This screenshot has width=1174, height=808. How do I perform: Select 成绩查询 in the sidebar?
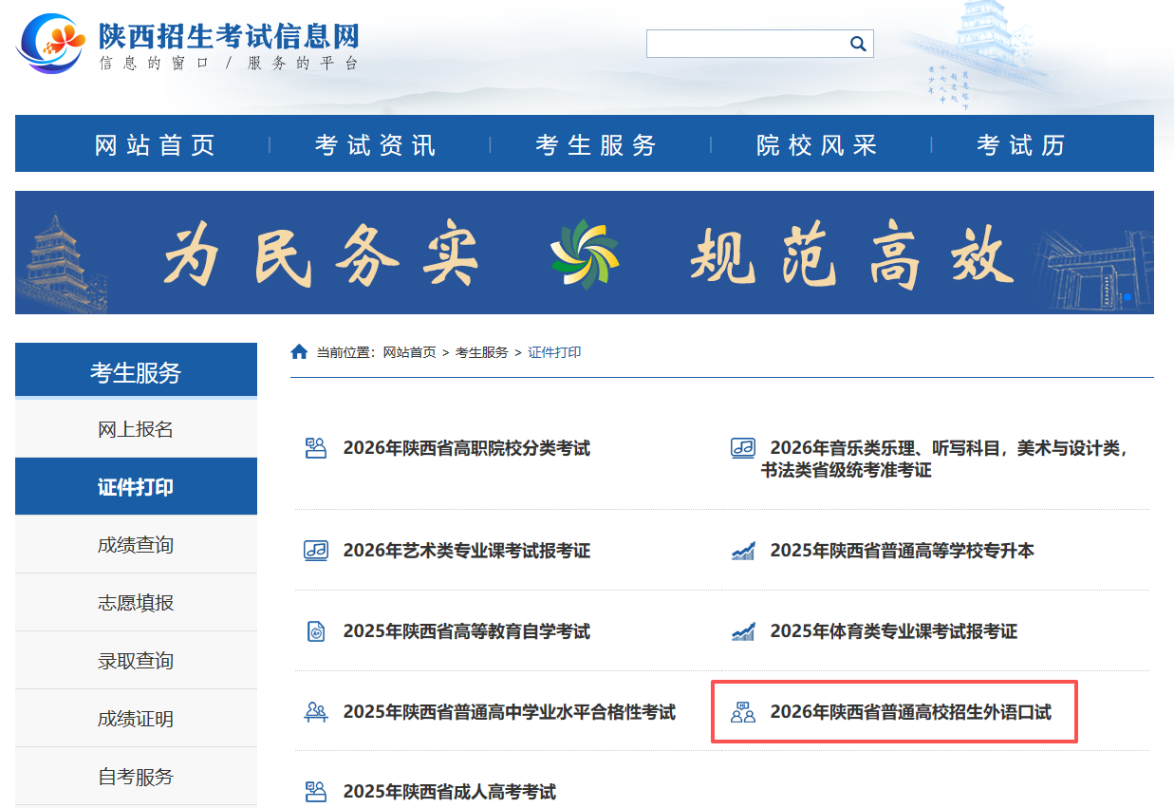[136, 543]
